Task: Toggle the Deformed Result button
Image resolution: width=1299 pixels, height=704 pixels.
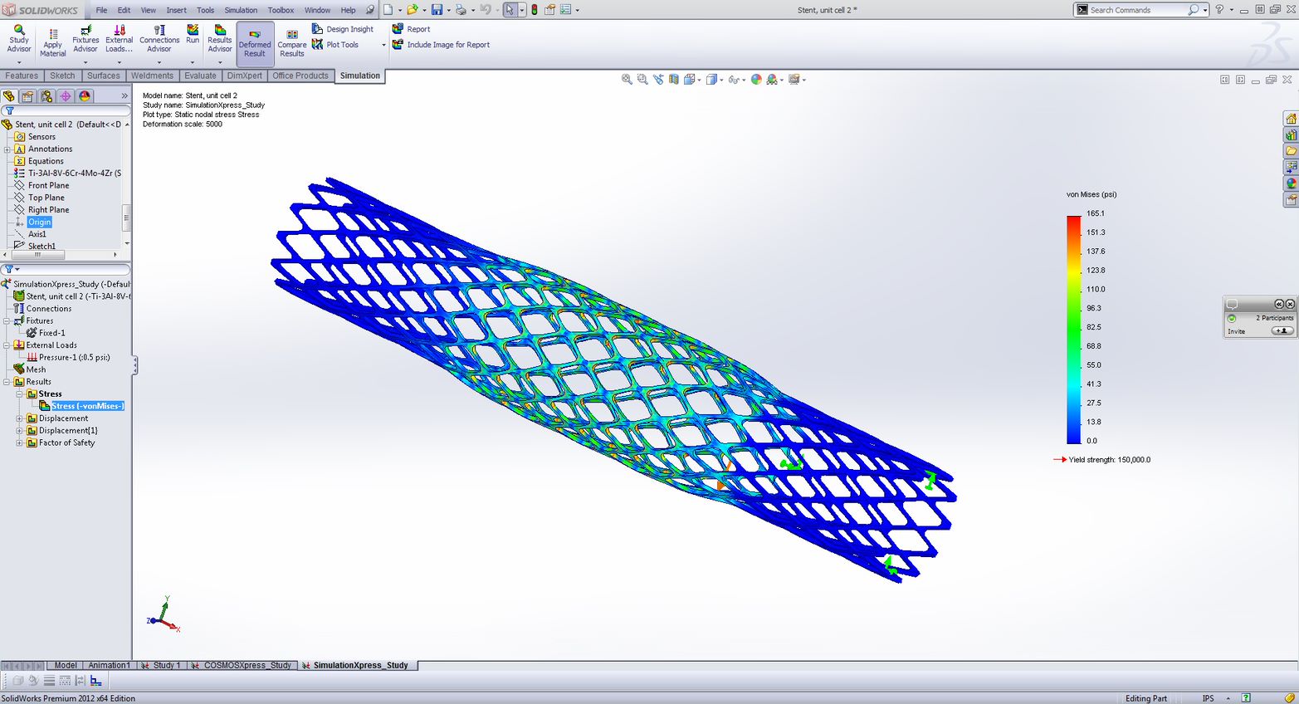Action: (255, 44)
